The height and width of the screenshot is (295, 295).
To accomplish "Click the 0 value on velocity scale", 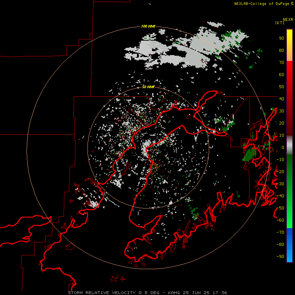I will (283, 147).
